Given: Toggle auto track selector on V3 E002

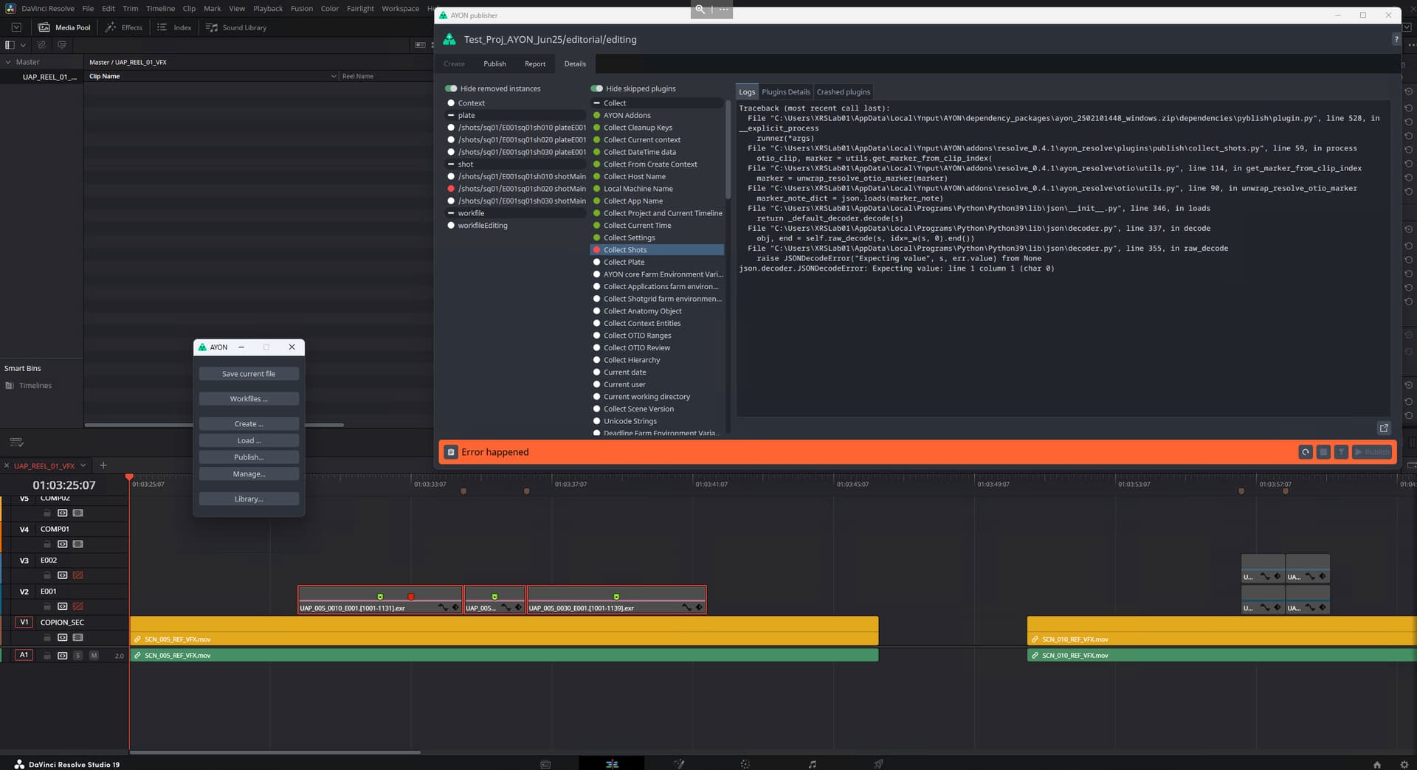Looking at the screenshot, I should pyautogui.click(x=63, y=575).
